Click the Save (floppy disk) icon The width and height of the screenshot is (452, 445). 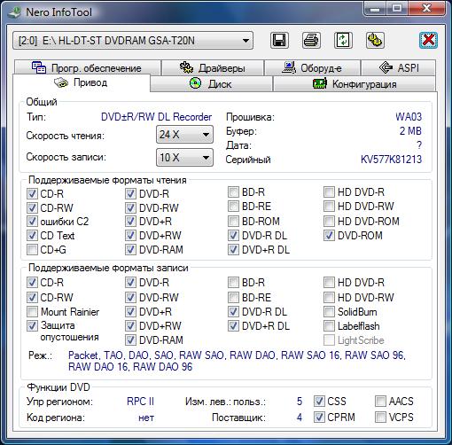tap(279, 40)
